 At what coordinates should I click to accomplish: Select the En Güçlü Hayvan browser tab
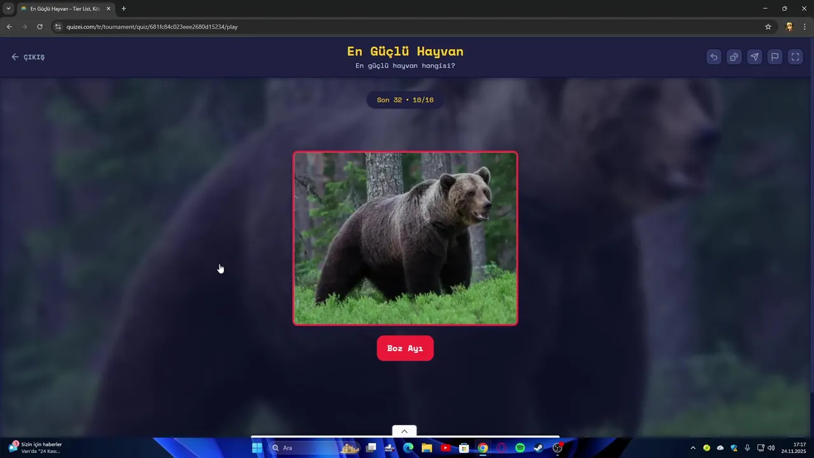pos(66,8)
